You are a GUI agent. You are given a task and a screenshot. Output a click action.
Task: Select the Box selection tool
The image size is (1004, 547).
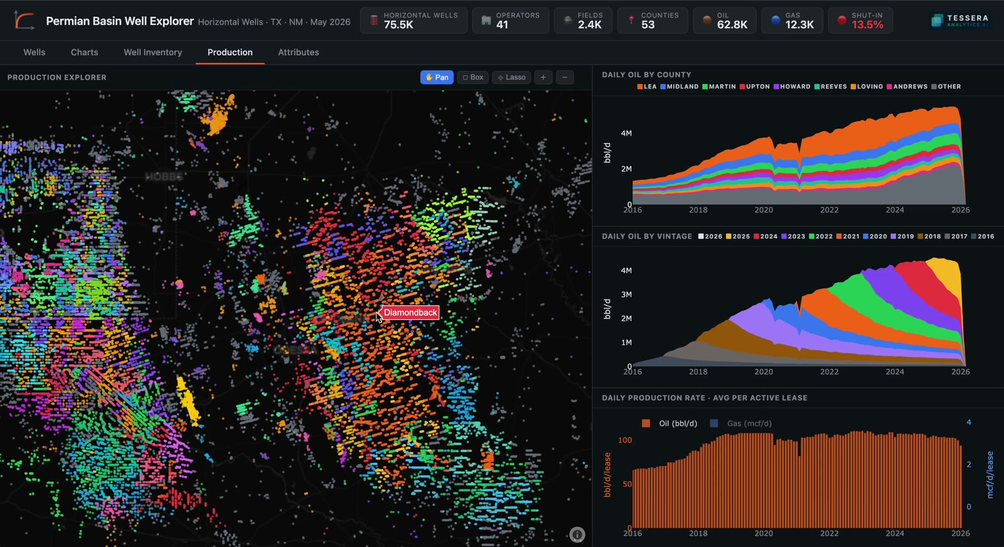pyautogui.click(x=473, y=77)
